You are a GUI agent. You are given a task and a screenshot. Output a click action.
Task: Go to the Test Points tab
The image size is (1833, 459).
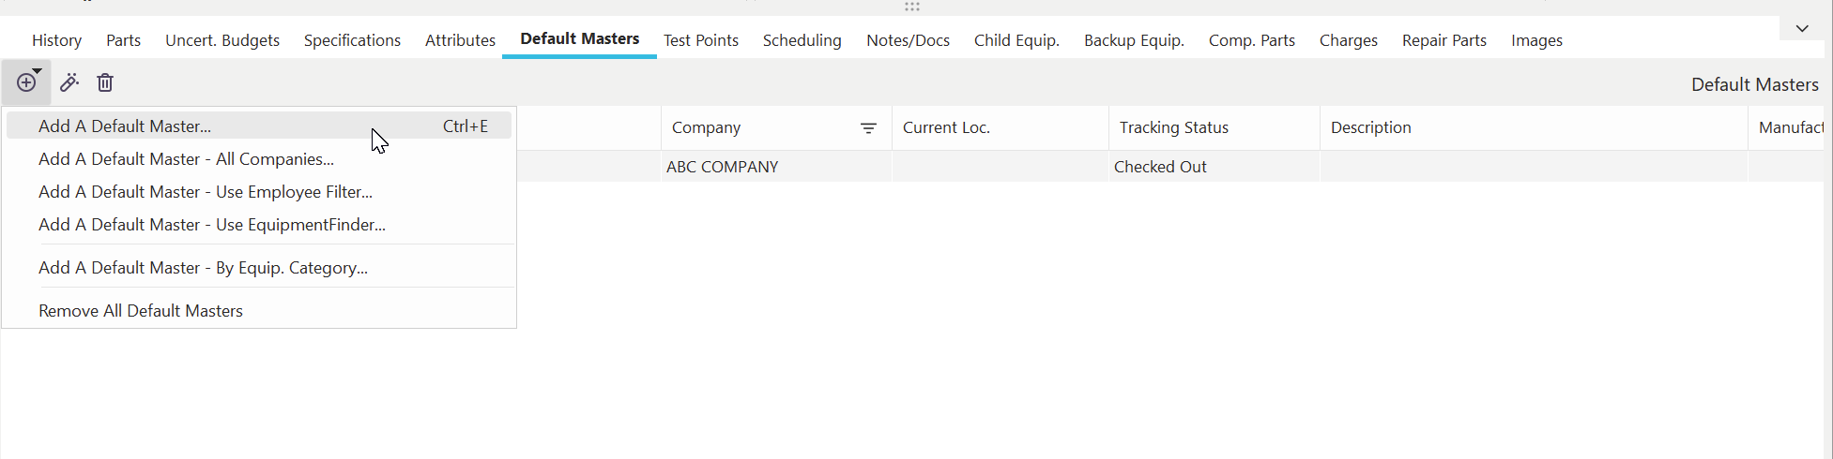click(701, 40)
